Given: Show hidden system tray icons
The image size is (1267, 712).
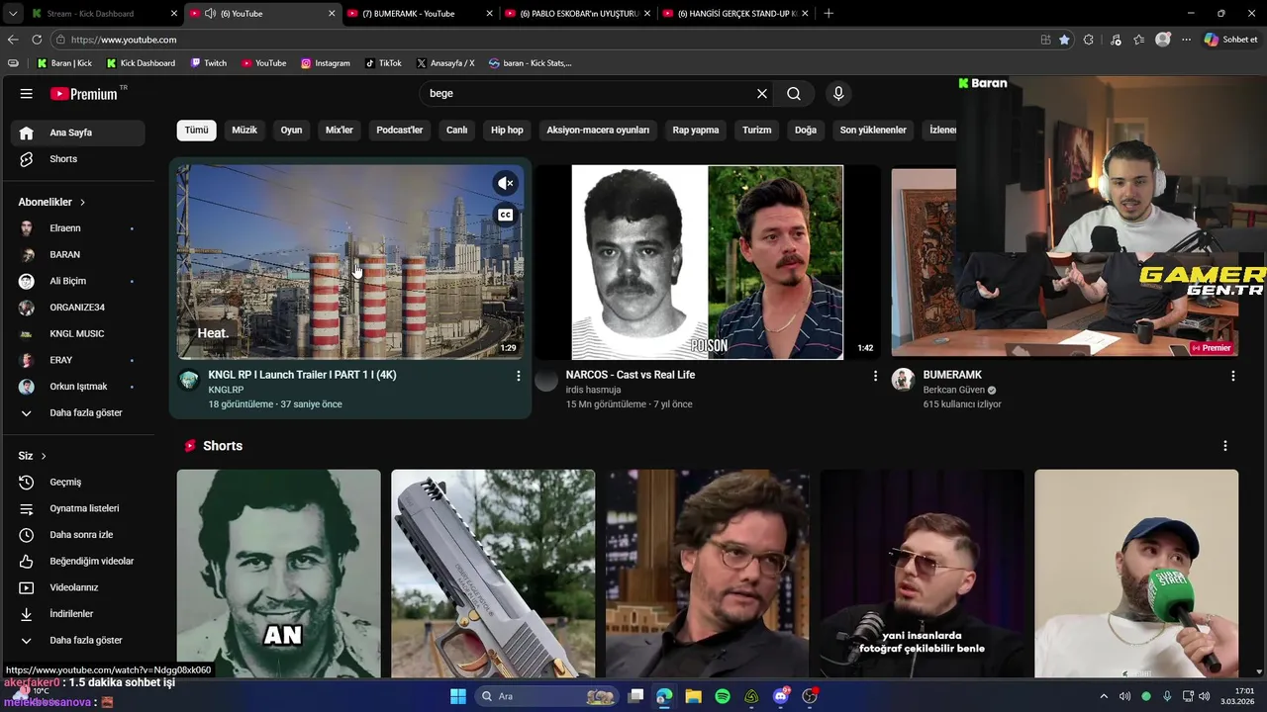Looking at the screenshot, I should point(1104,696).
